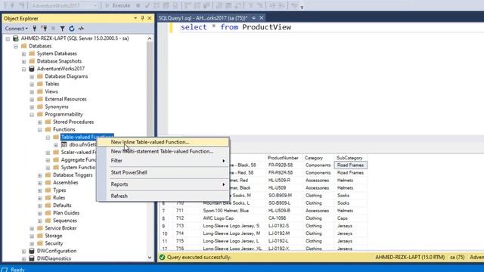Open Object Explorer window position dropdown arrow
484x272 pixels.
click(135, 18)
